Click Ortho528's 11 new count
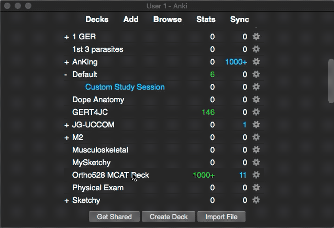 pos(242,175)
